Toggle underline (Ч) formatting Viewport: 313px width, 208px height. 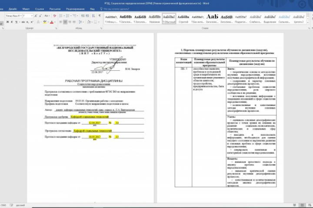click(x=16, y=22)
